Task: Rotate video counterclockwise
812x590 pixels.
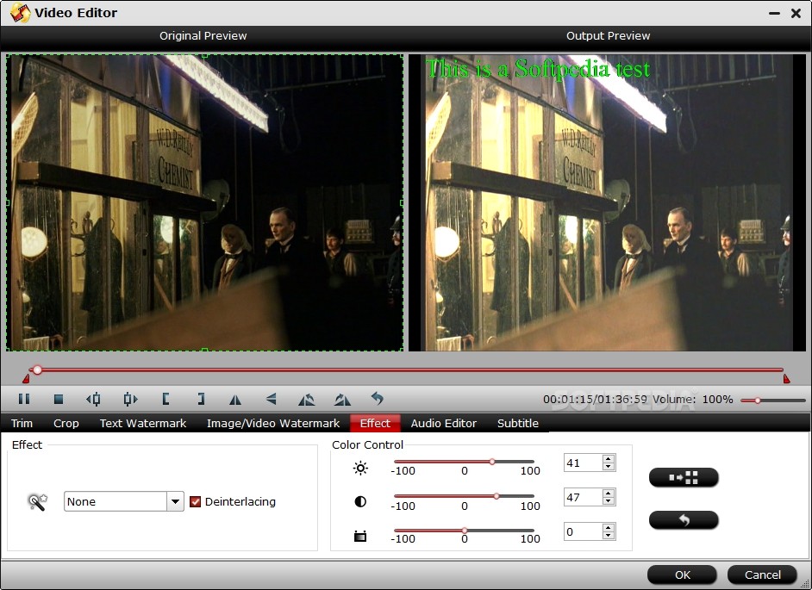Action: pyautogui.click(x=307, y=400)
